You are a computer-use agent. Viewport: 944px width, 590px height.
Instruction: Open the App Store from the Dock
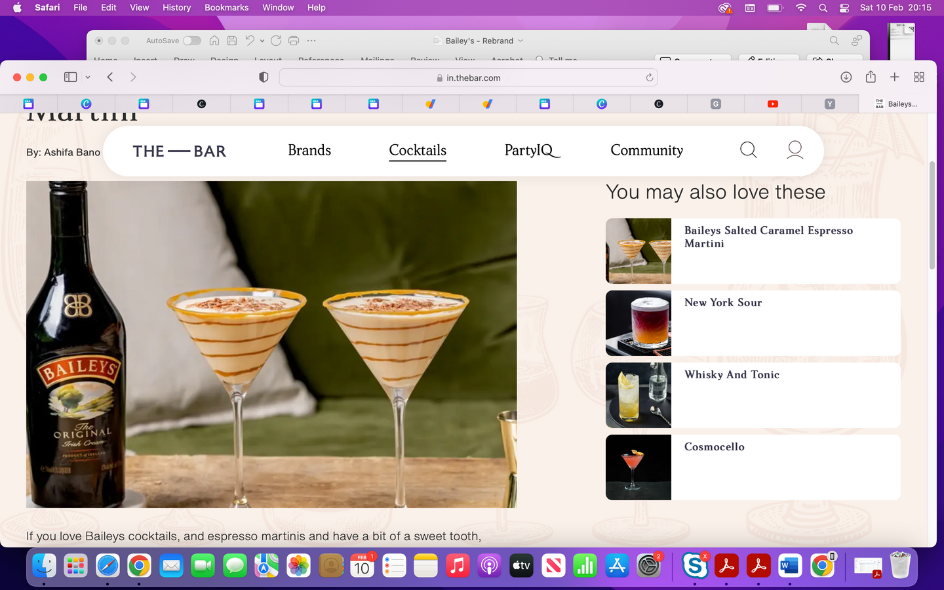617,566
